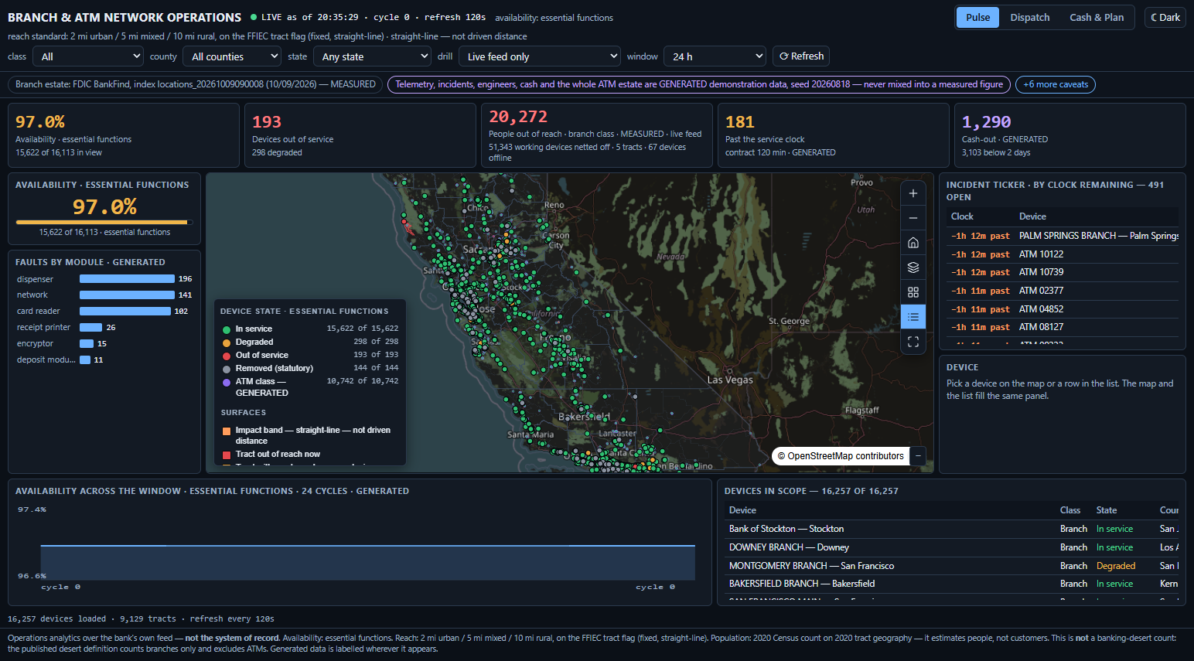Select the ATM 10739 incident row
This screenshot has height=661, width=1194.
pyautogui.click(x=1063, y=272)
